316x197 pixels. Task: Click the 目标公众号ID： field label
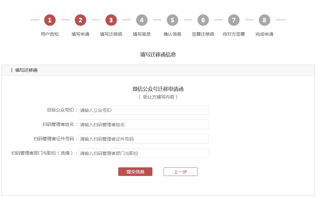[x=62, y=110]
